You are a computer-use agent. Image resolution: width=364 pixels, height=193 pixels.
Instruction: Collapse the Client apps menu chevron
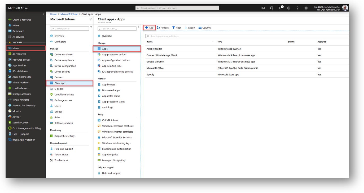pyautogui.click(x=138, y=27)
